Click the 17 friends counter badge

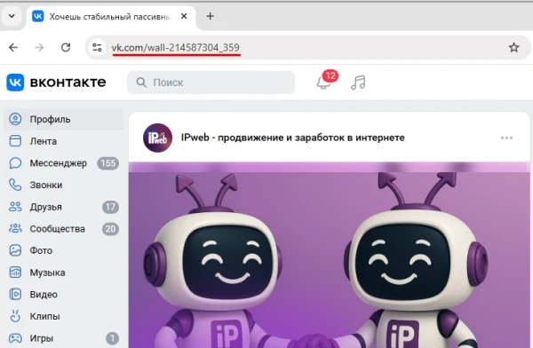pos(110,207)
